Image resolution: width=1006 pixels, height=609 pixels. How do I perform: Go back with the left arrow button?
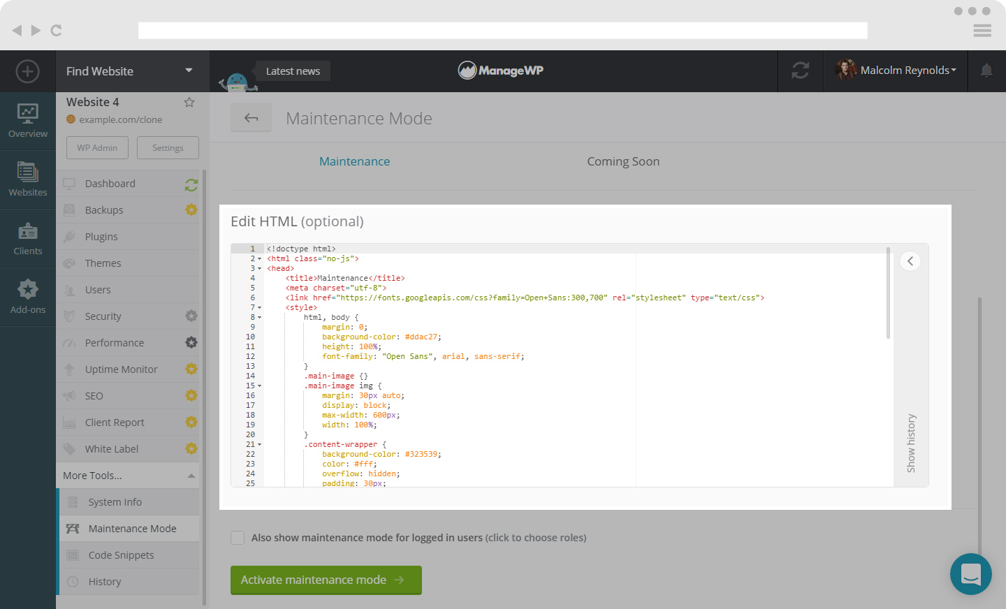pos(251,118)
